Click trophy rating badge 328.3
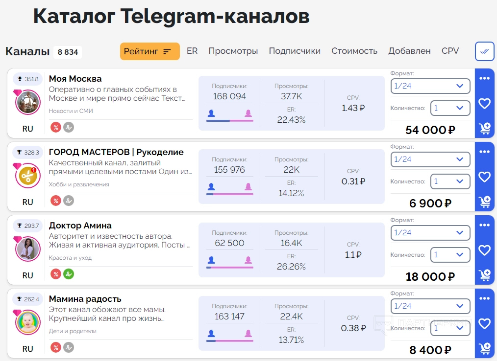 click(x=28, y=152)
